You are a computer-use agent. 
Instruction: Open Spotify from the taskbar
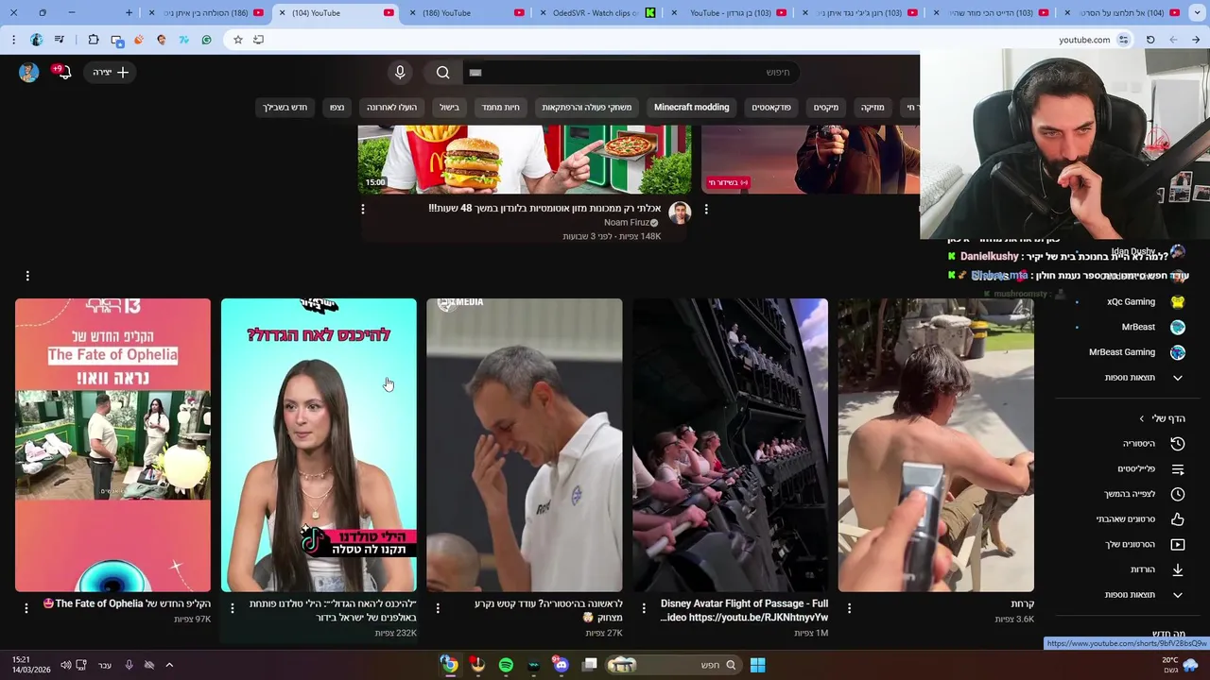coord(506,665)
